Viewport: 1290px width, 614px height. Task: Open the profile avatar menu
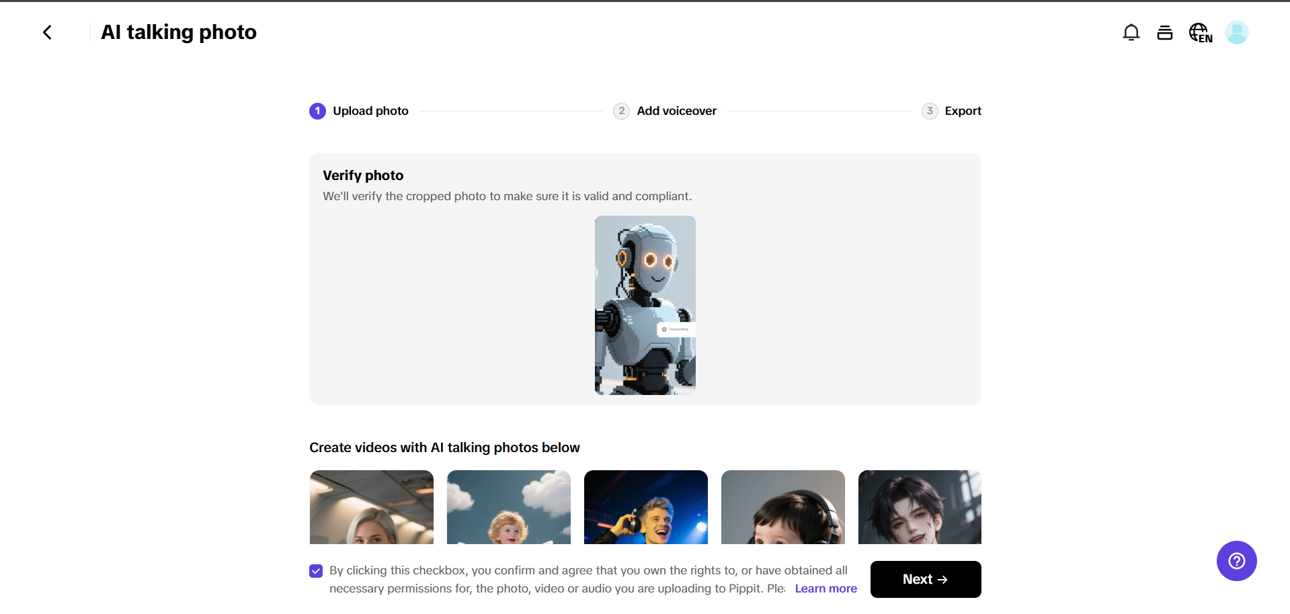point(1237,32)
